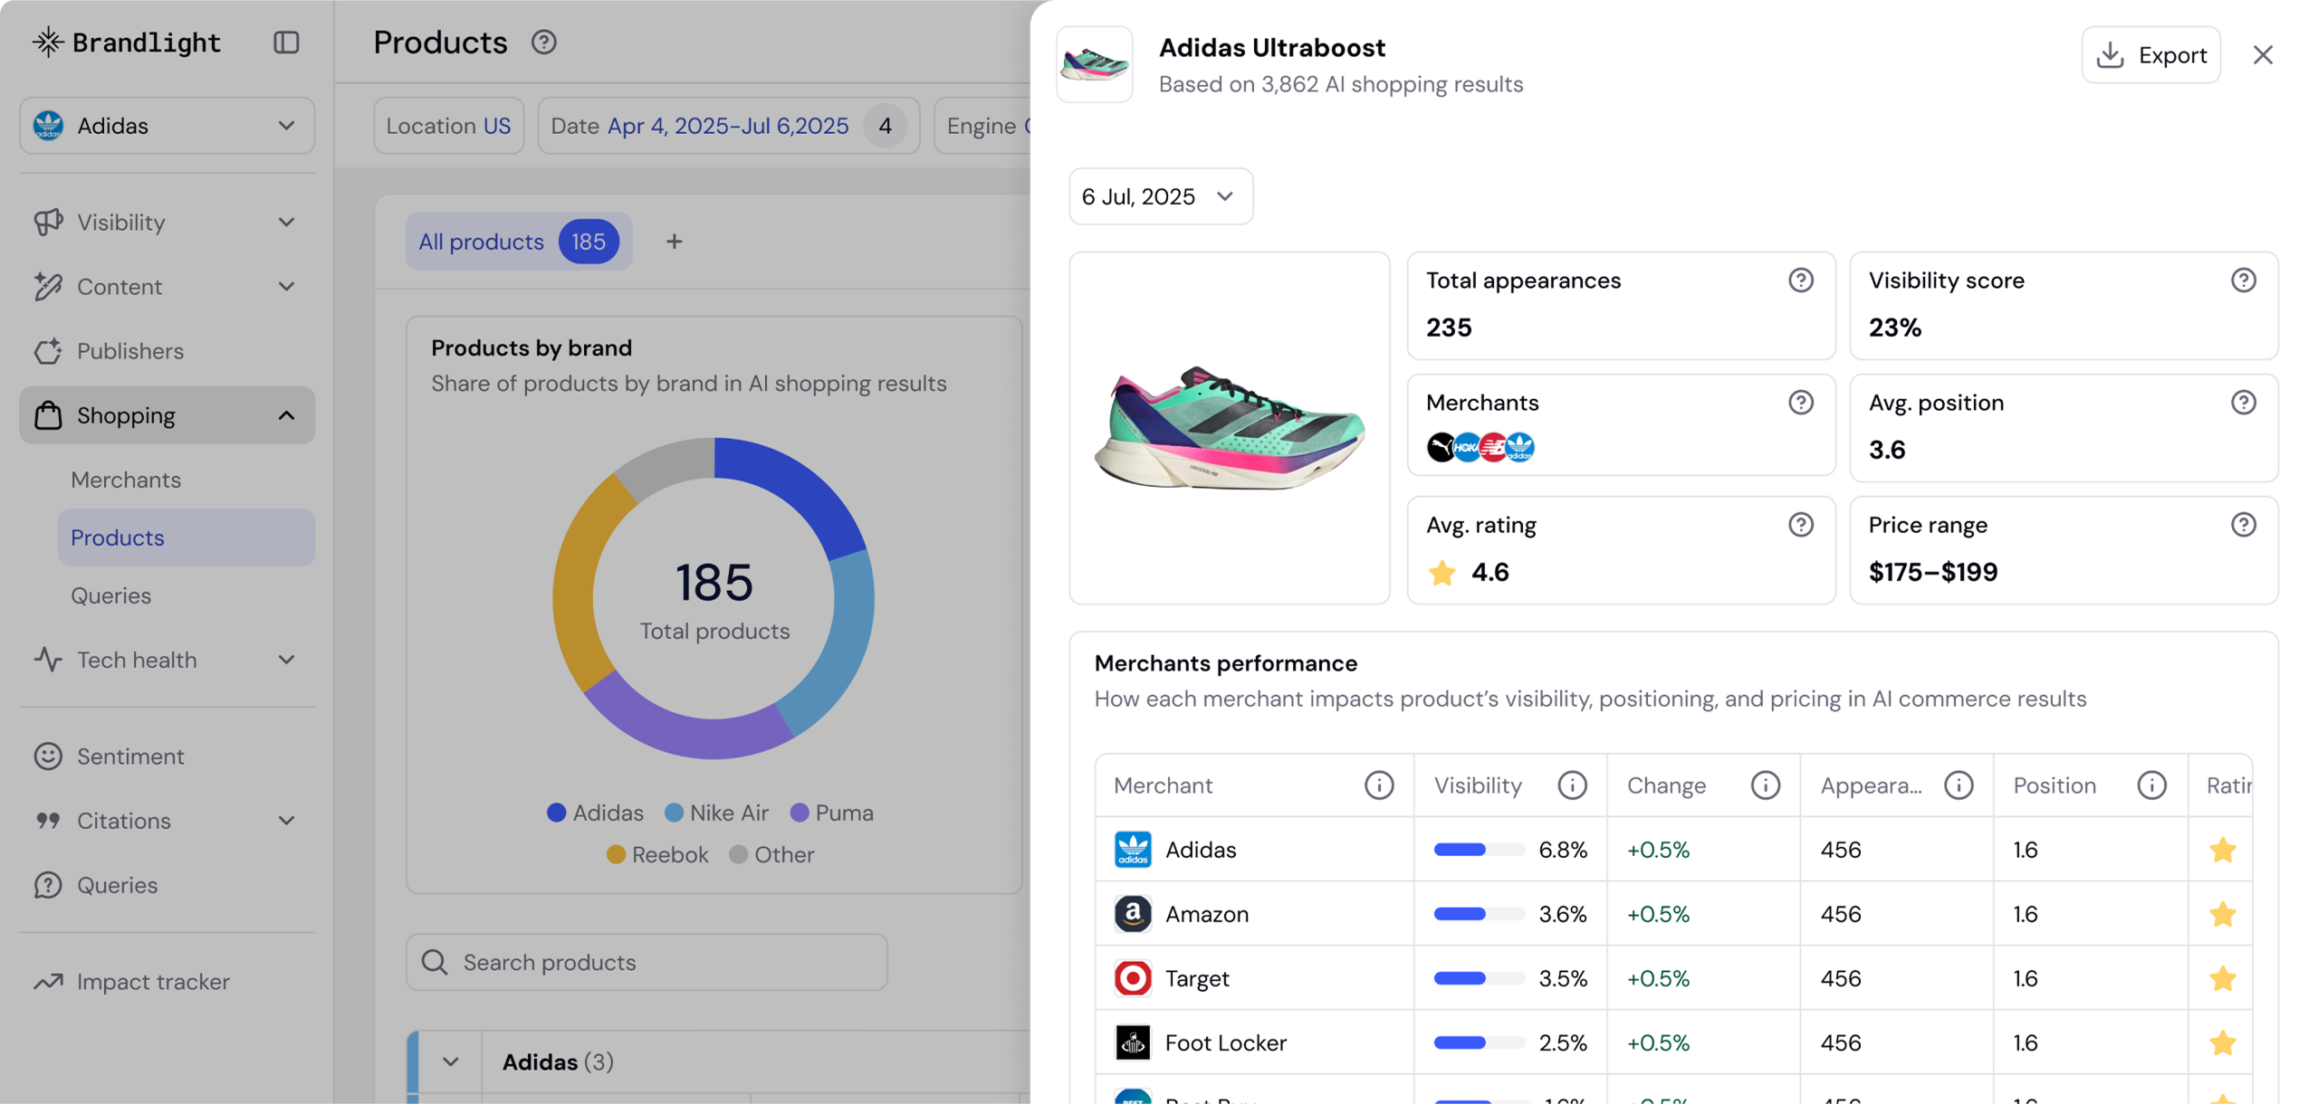This screenshot has width=2318, height=1104.
Task: Click the Price range help icon
Action: [2243, 525]
